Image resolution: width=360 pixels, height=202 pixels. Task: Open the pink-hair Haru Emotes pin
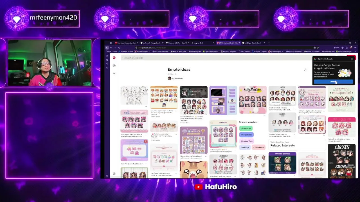click(341, 127)
